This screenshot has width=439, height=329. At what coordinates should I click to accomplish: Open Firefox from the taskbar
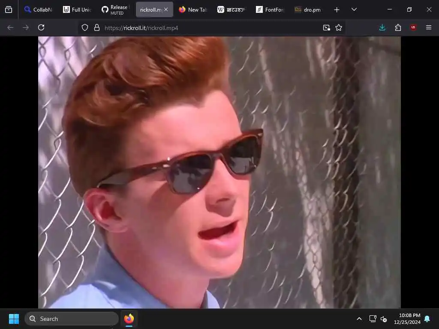point(129,319)
